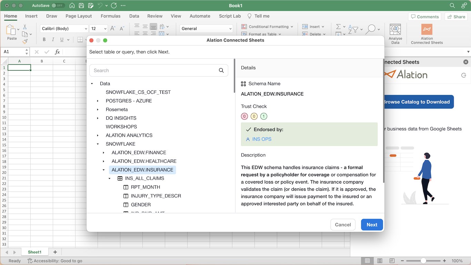471x265 pixels.
Task: Open the Analyse Data tool
Action: pos(395,30)
